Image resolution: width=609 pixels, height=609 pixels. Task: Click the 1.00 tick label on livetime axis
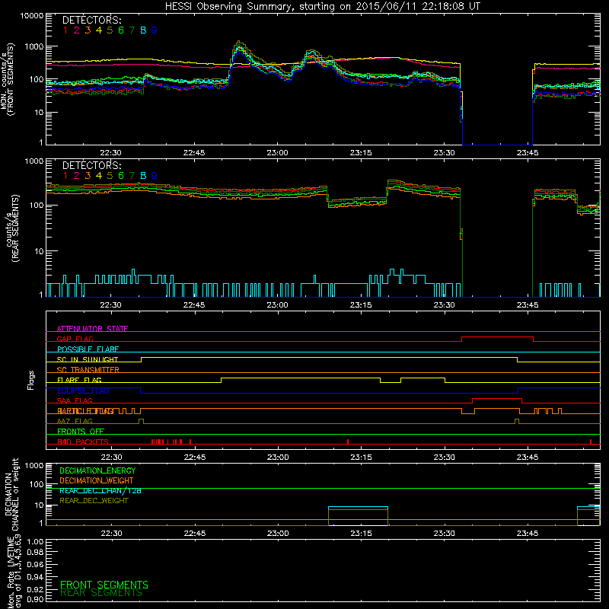click(x=35, y=541)
